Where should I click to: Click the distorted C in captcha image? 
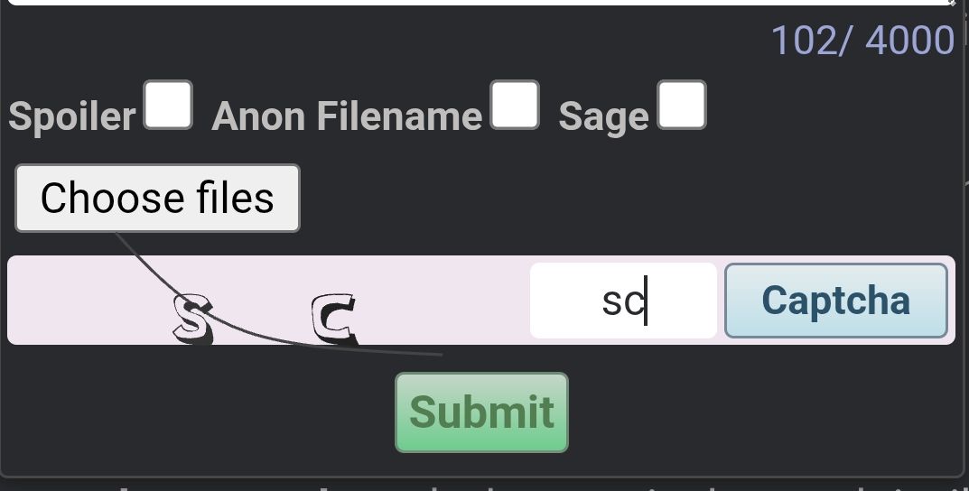coord(334,319)
